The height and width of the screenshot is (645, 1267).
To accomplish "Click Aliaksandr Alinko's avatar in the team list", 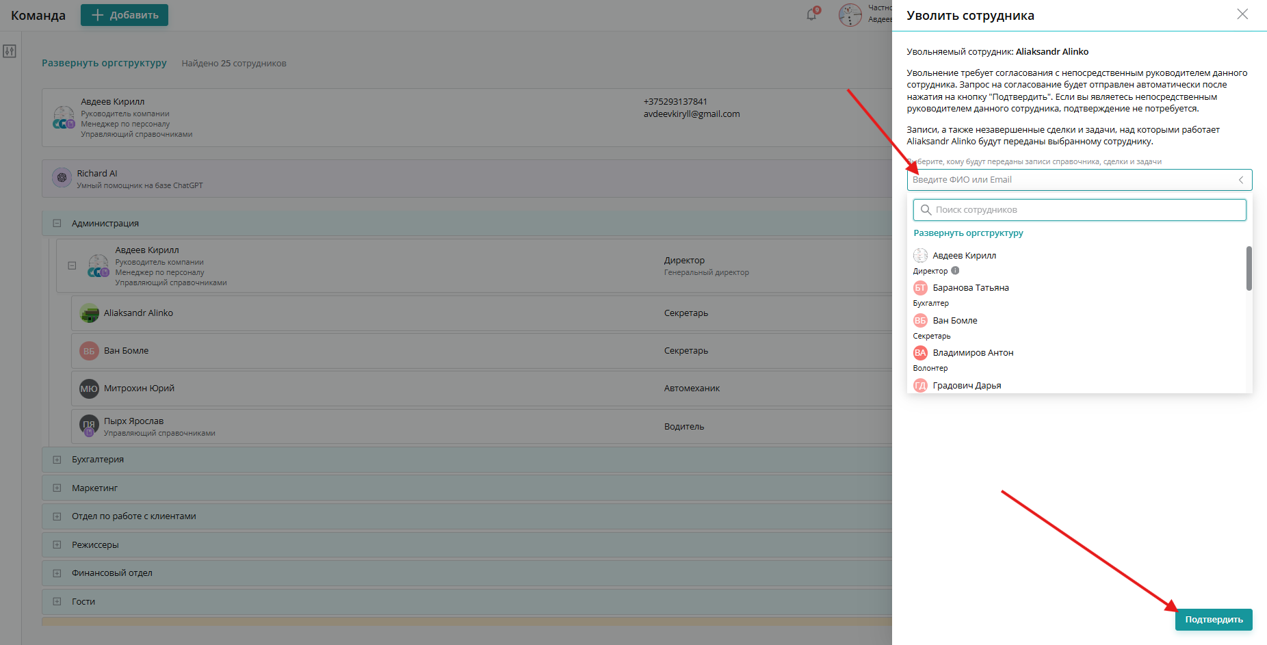I will [89, 313].
